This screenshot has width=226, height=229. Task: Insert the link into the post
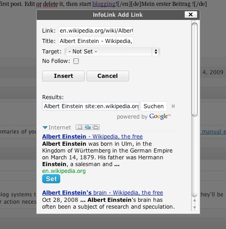click(63, 76)
